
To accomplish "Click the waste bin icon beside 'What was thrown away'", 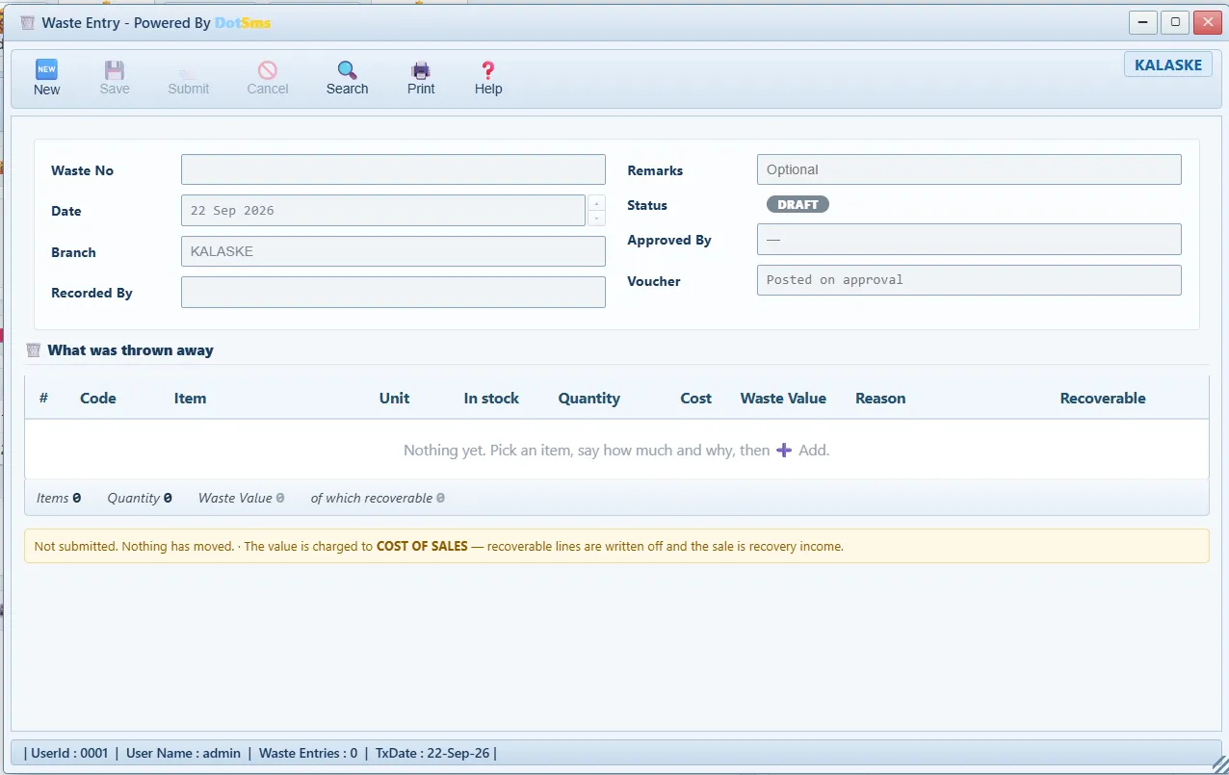I will pos(34,350).
